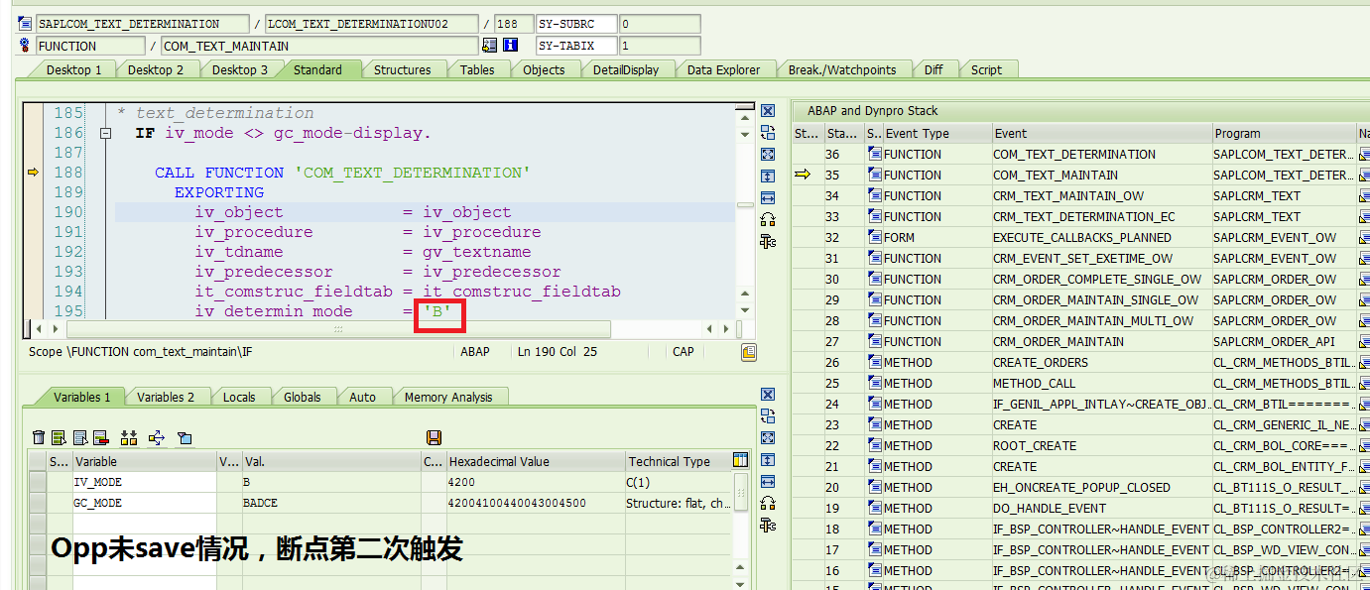Click the GC_MODE value BADCE
This screenshot has height=590, width=1370.
click(x=332, y=503)
